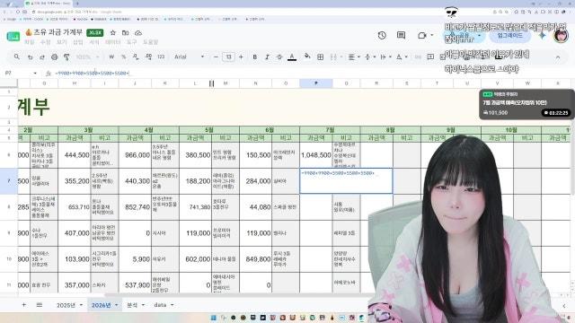Open the Arial font dropdown
This screenshot has height=323, width=575.
tap(190, 57)
